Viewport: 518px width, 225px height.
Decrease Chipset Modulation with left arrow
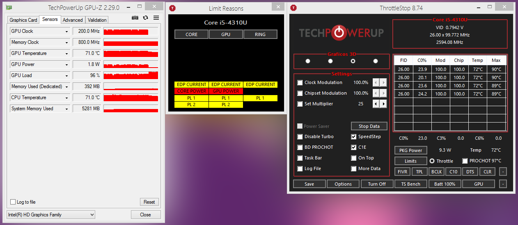pos(376,93)
